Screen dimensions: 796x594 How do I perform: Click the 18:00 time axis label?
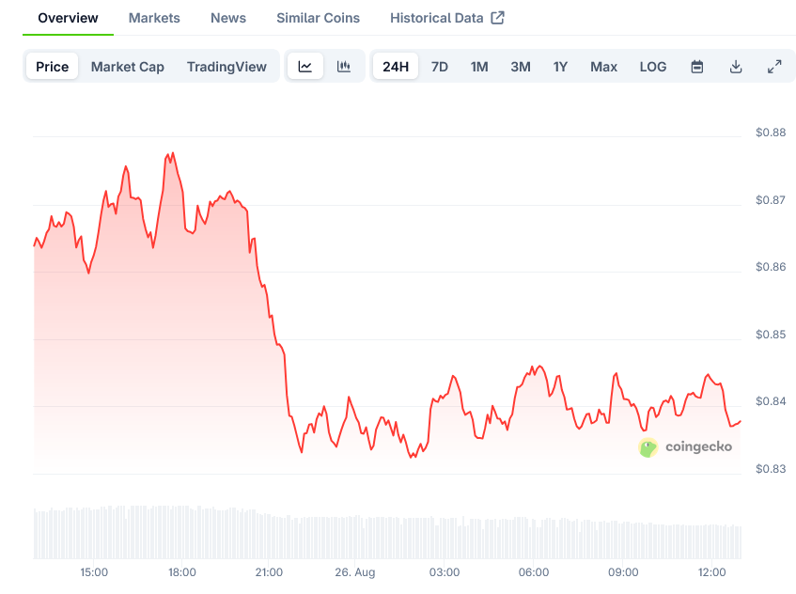182,572
